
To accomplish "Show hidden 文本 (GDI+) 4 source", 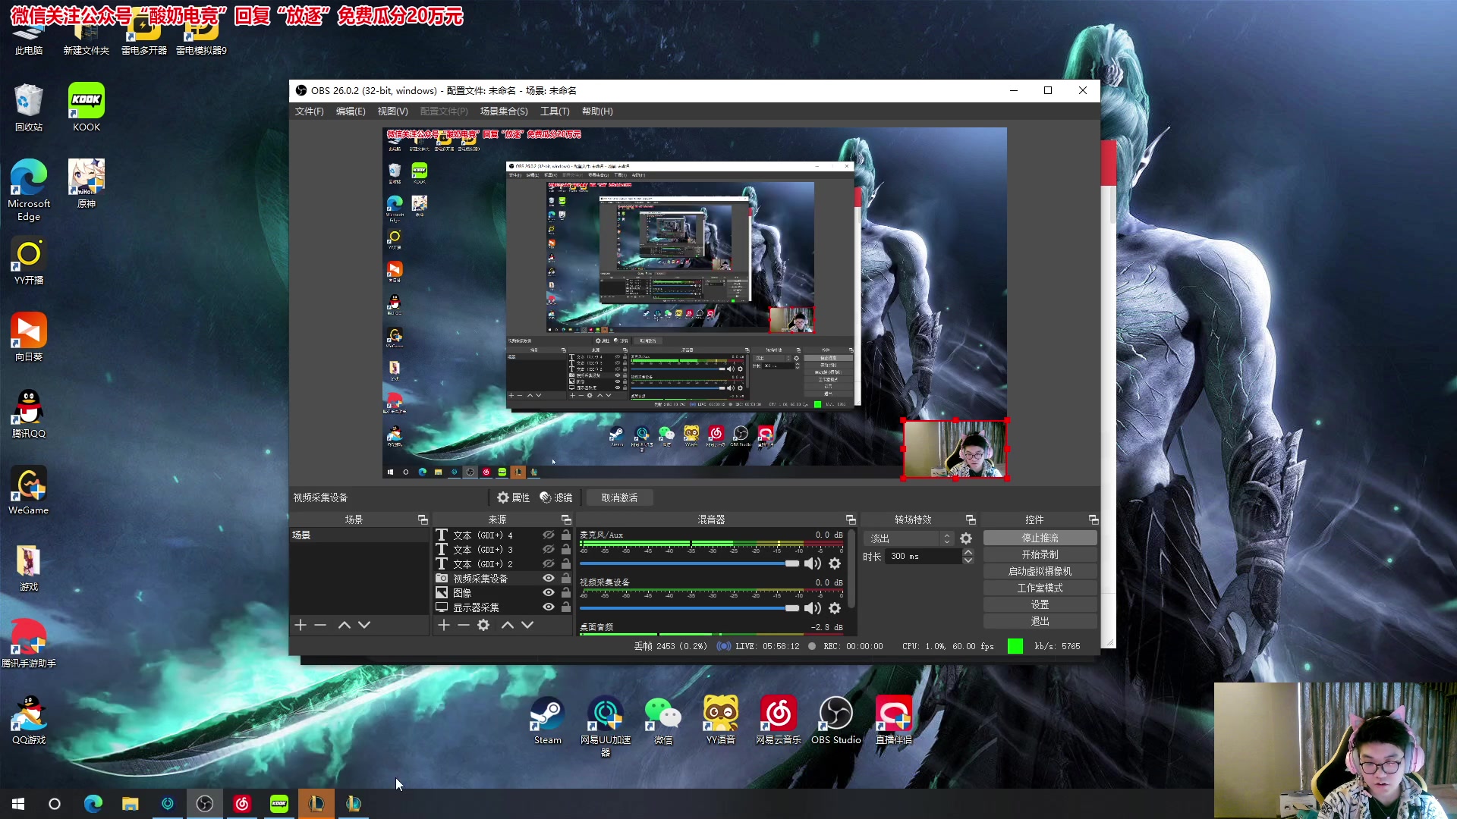I will [548, 535].
